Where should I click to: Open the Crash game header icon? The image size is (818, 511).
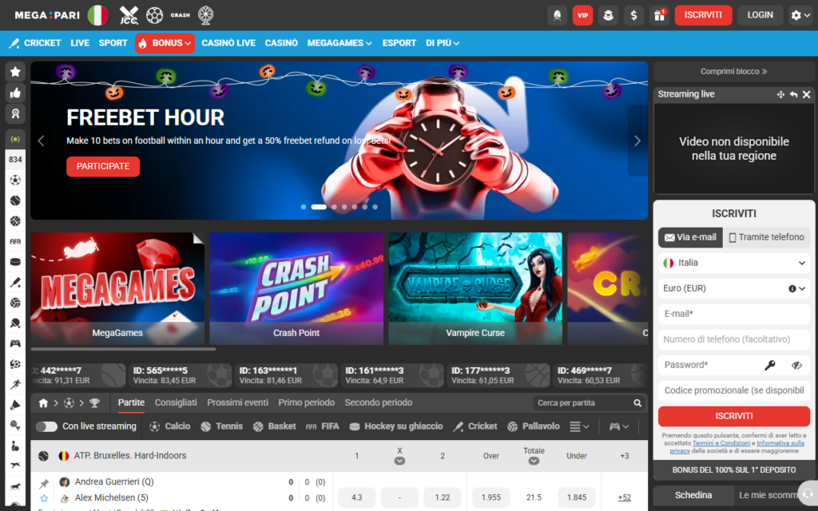point(180,15)
